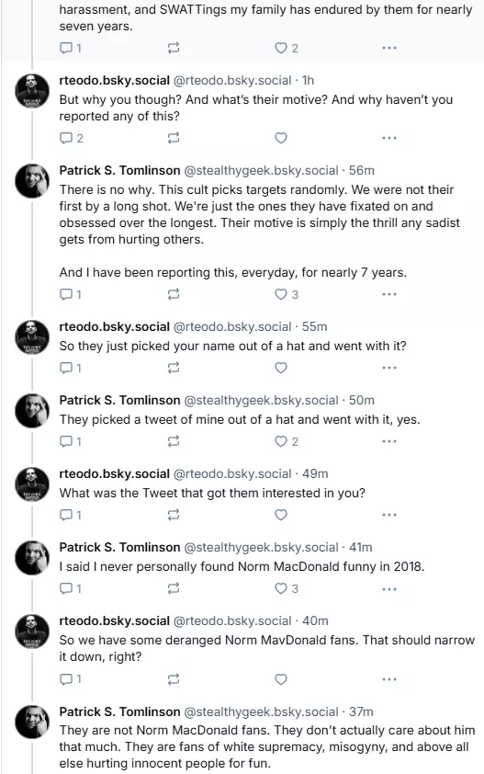Repost the Norm MacDonald 2018 reply
This screenshot has width=484, height=774.
click(174, 588)
